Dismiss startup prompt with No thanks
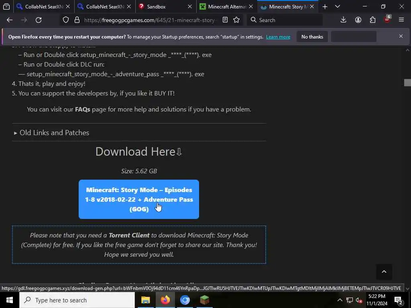Screen dimensions: 411x308 click(312, 36)
